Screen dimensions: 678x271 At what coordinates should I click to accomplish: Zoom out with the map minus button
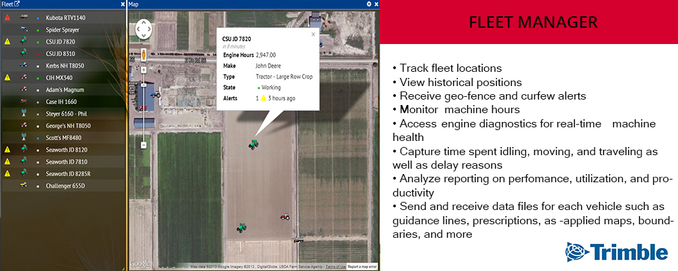144,145
